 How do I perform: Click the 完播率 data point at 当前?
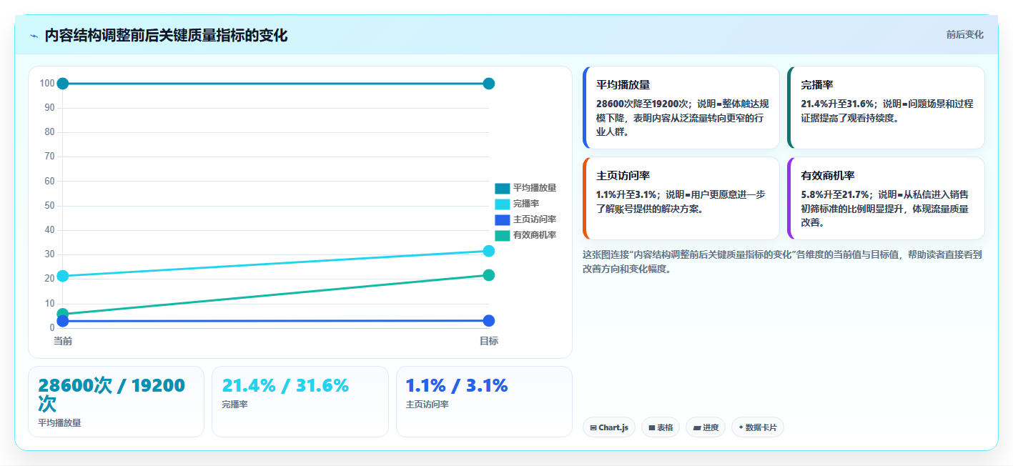[x=63, y=276]
